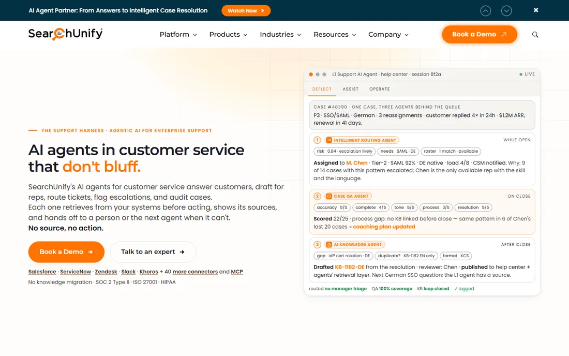Click the complete 4/5 score chip
Screen dimensions: 569x356
(x=371, y=207)
